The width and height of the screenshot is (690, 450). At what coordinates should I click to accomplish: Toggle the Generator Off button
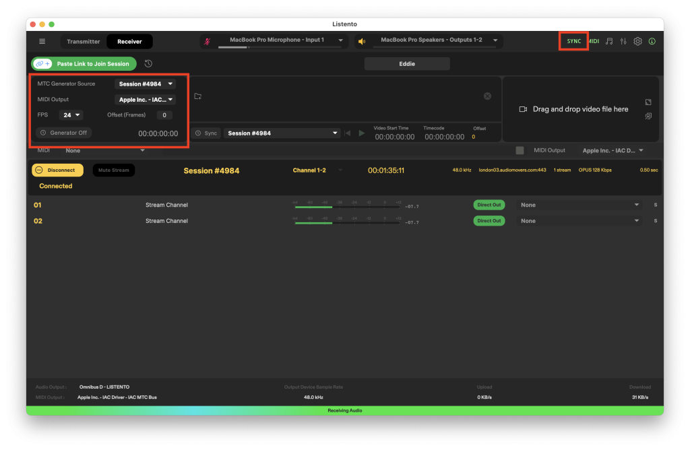(64, 133)
